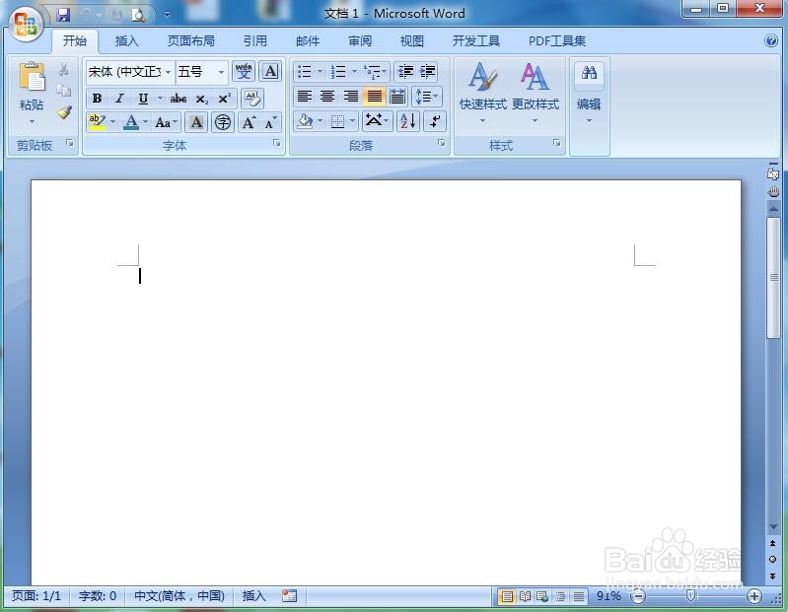Toggle strikethrough formatting

[x=179, y=99]
